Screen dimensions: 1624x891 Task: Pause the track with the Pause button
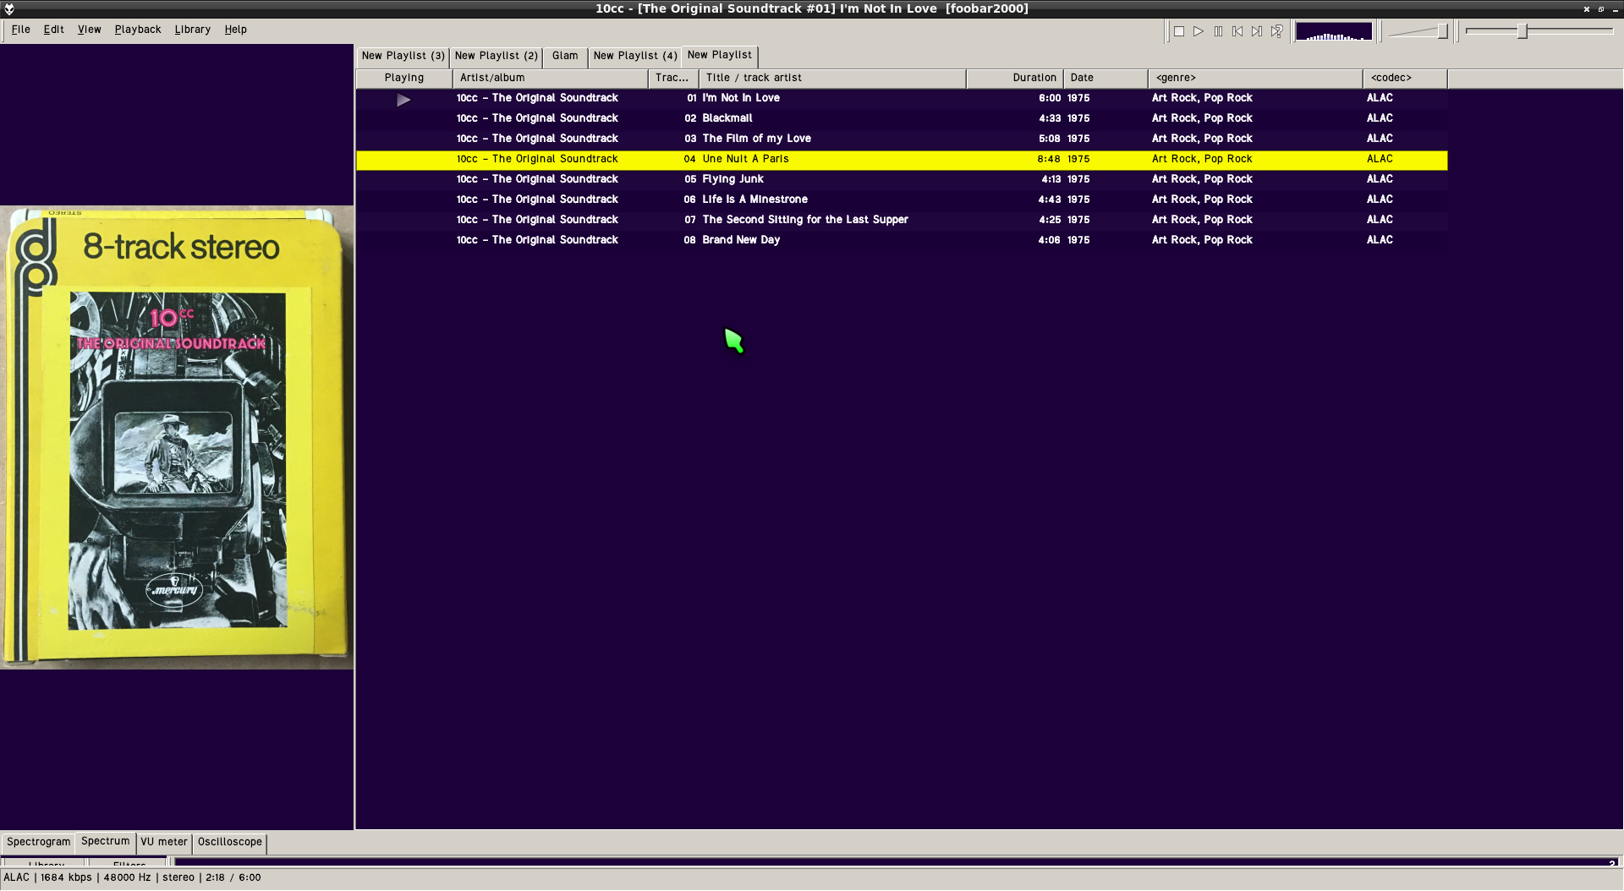tap(1218, 31)
